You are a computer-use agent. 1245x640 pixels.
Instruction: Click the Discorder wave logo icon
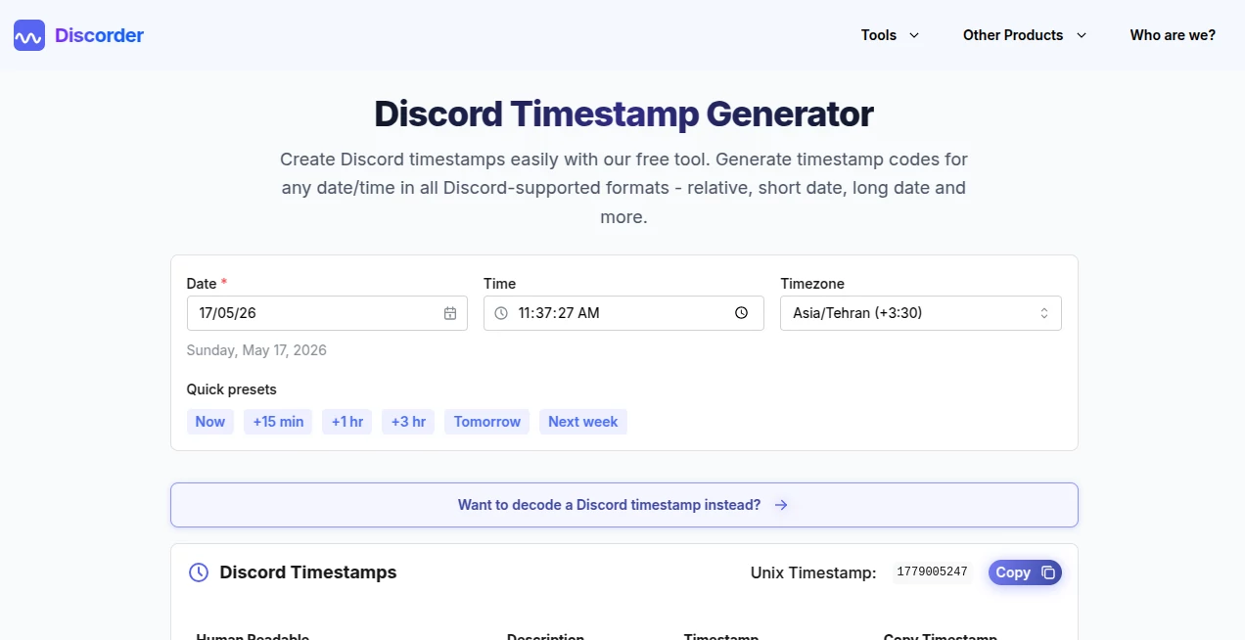(x=29, y=35)
